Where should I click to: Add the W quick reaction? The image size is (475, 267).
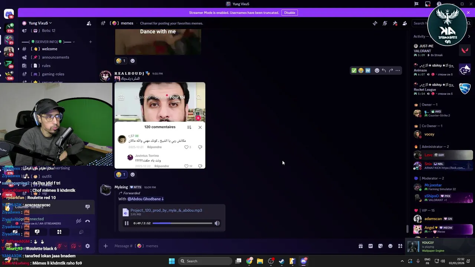368,70
